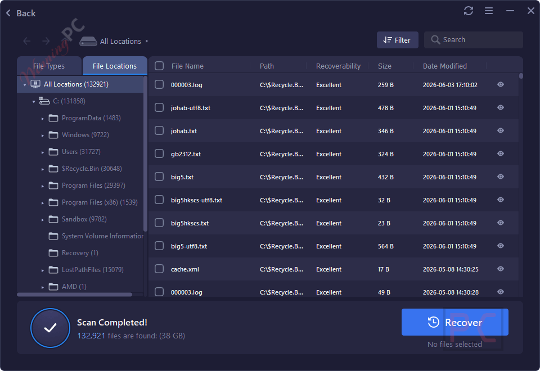540x371 pixels.
Task: Preview big5hkscs.txt with eye icon
Action: click(501, 223)
